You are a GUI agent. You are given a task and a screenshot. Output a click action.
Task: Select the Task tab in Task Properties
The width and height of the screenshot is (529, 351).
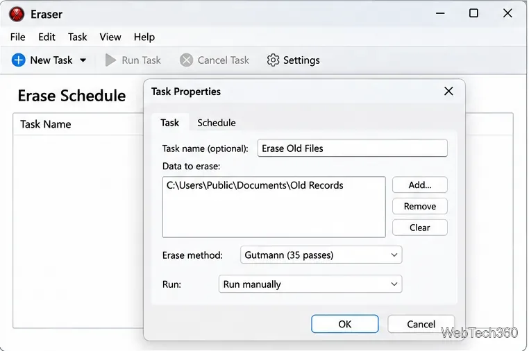click(169, 122)
